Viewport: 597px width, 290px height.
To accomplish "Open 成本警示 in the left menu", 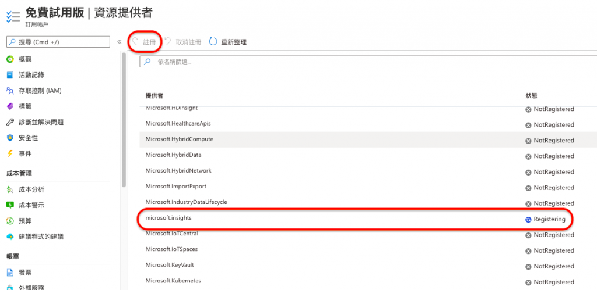I will pyautogui.click(x=31, y=205).
